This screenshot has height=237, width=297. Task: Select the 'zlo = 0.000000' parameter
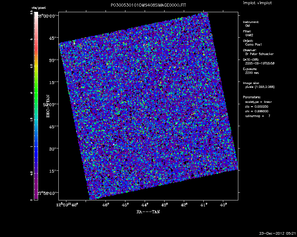pyautogui.click(x=257, y=107)
